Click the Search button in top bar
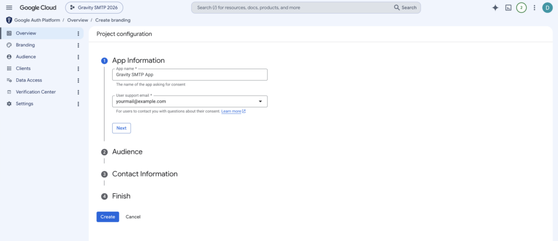This screenshot has width=558, height=241. click(x=405, y=8)
